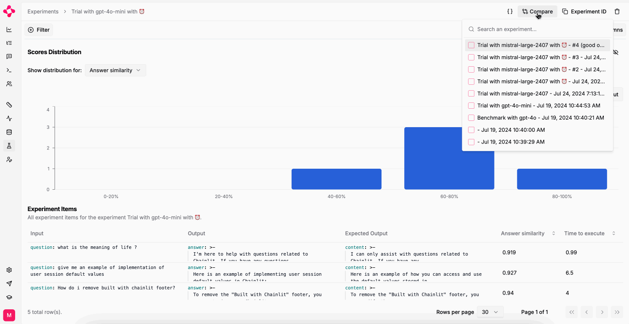This screenshot has height=324, width=629.
Task: Check Trial with gpt-4o-mini 10:44:53 AM experiment
Action: point(471,106)
